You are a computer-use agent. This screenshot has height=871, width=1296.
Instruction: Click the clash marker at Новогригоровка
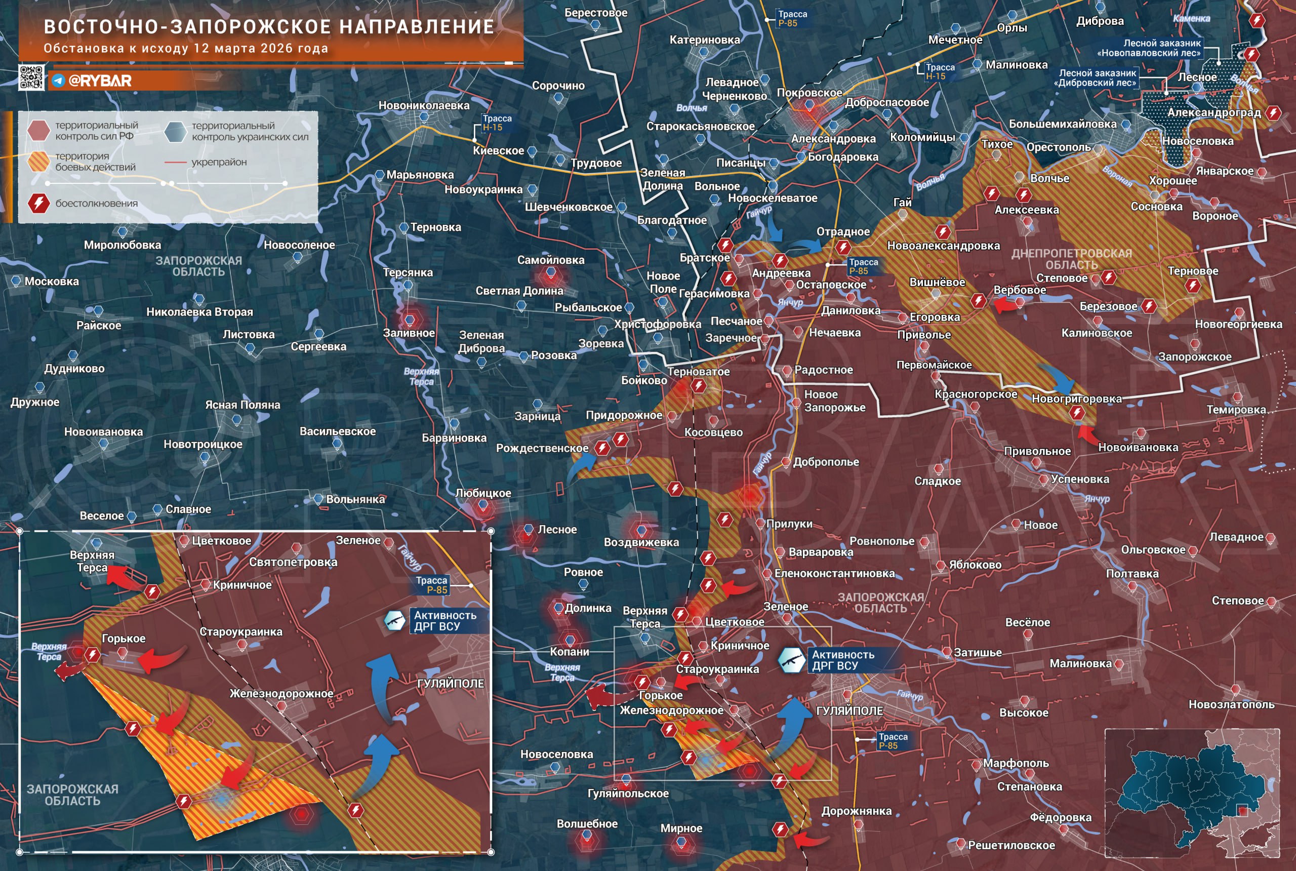[1077, 413]
